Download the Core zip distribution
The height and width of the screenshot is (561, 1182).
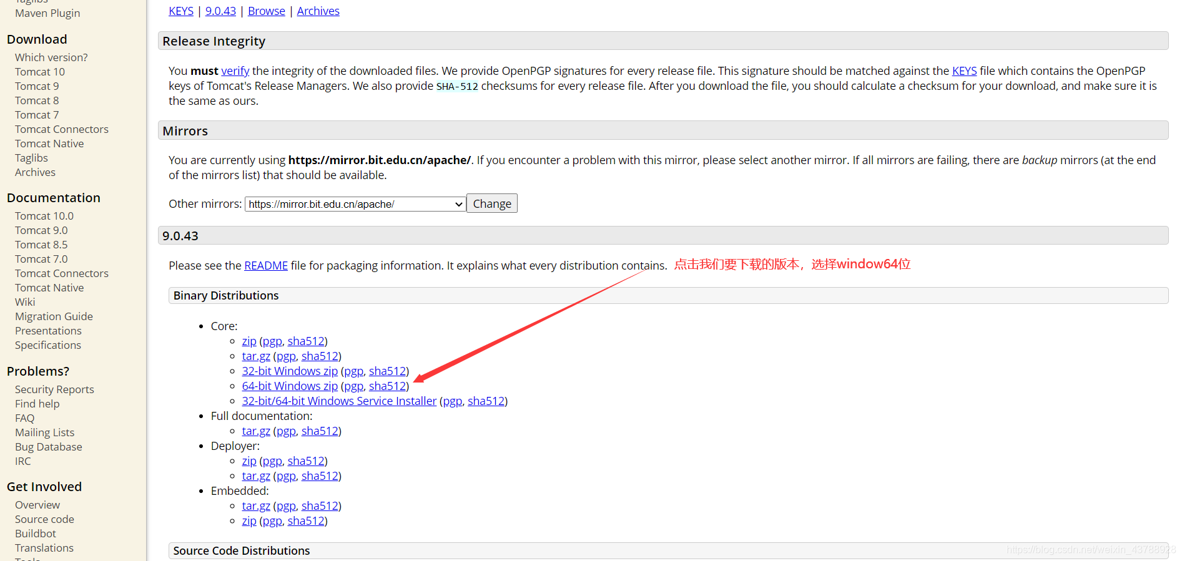coord(249,341)
